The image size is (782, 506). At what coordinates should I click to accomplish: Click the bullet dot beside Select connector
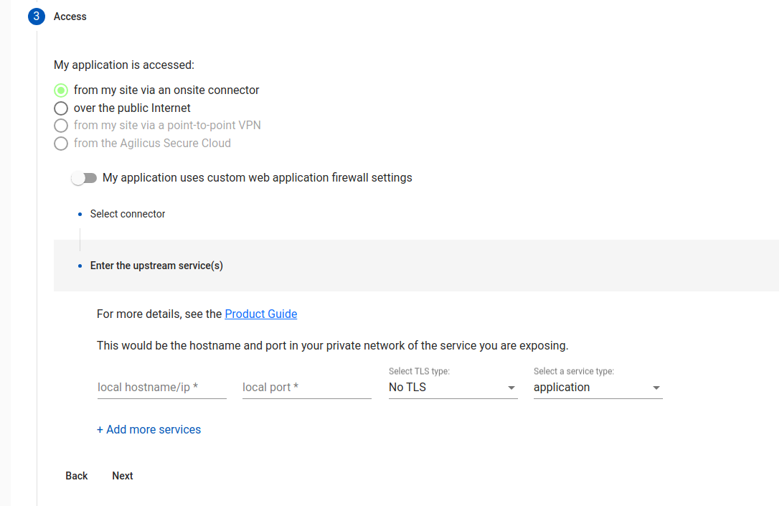[80, 215]
